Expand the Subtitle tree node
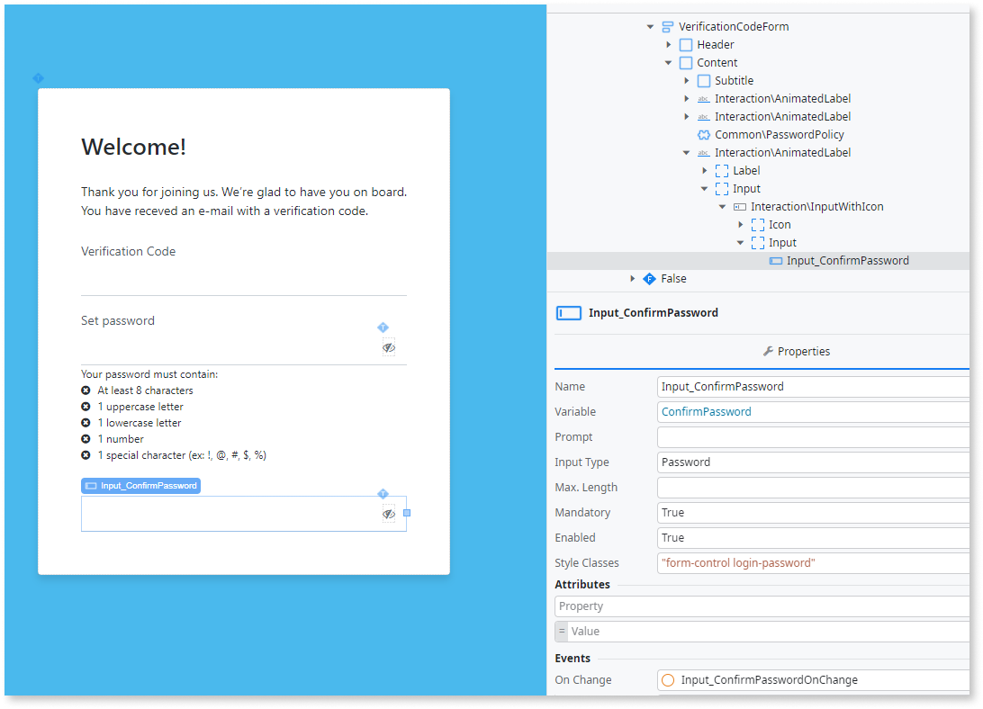The width and height of the screenshot is (983, 709). click(686, 81)
